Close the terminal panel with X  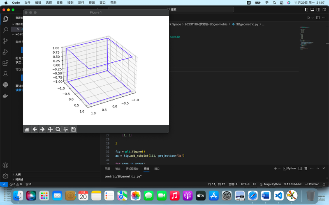[x=324, y=169]
